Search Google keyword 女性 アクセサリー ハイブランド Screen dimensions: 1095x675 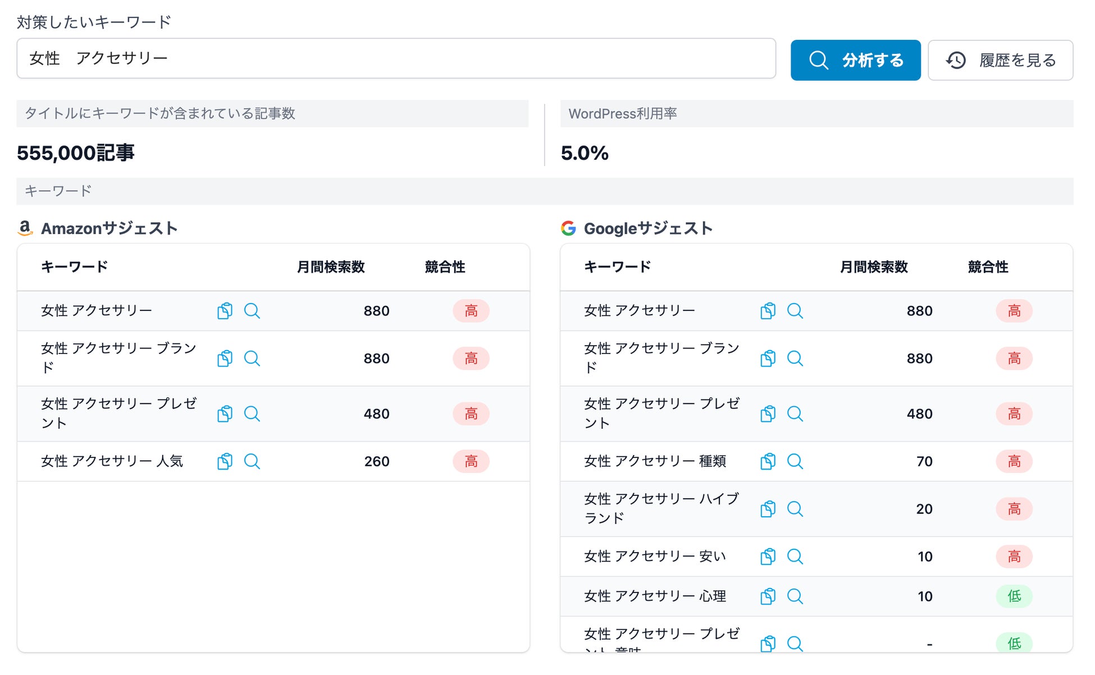[x=795, y=509]
